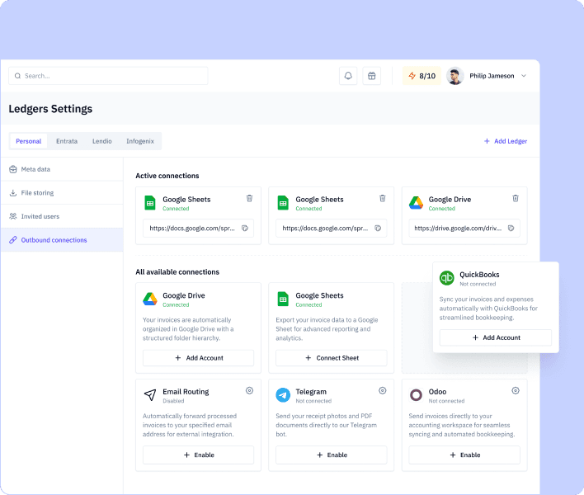Open Email Routing settings gear

point(249,391)
